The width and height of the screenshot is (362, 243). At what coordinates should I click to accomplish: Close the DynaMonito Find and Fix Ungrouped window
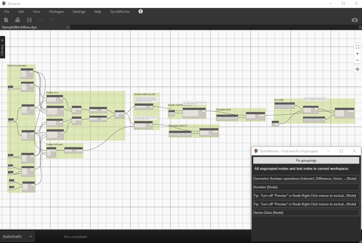(x=354, y=151)
